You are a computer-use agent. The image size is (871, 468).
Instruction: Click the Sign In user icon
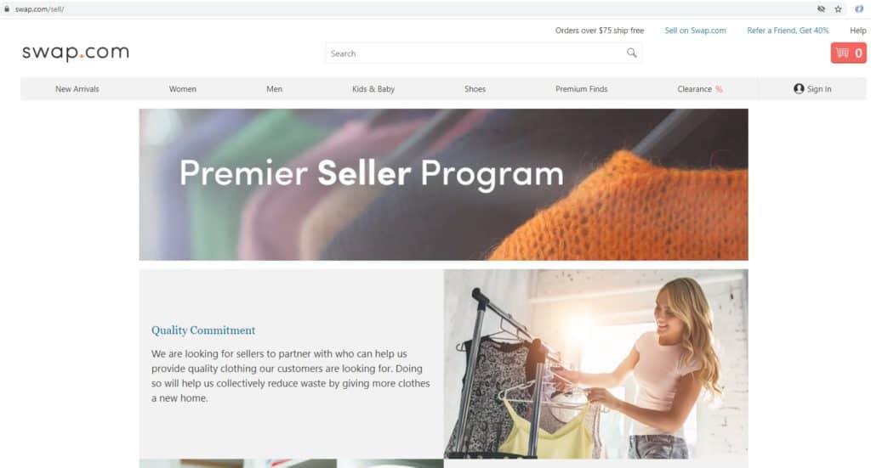tap(799, 88)
